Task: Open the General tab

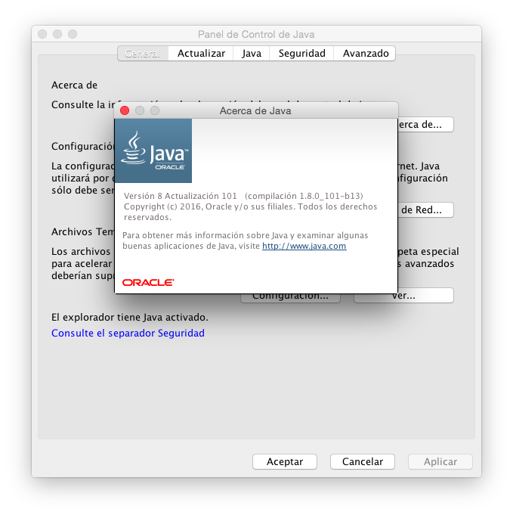Action: click(143, 53)
